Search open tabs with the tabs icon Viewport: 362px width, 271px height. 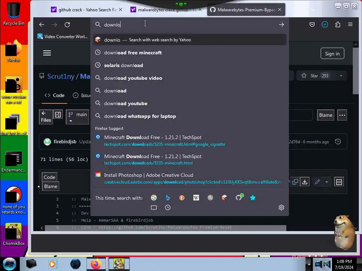[x=154, y=207]
